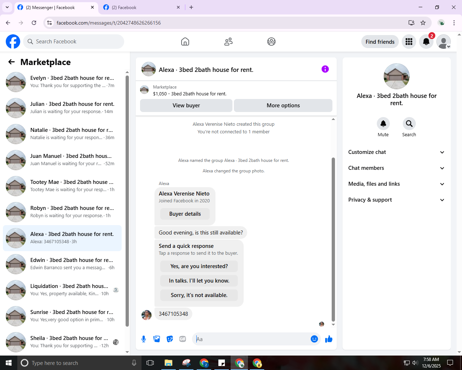Send quick response 'In talks. I'll let you know.'
This screenshot has width=462, height=370.
(199, 281)
